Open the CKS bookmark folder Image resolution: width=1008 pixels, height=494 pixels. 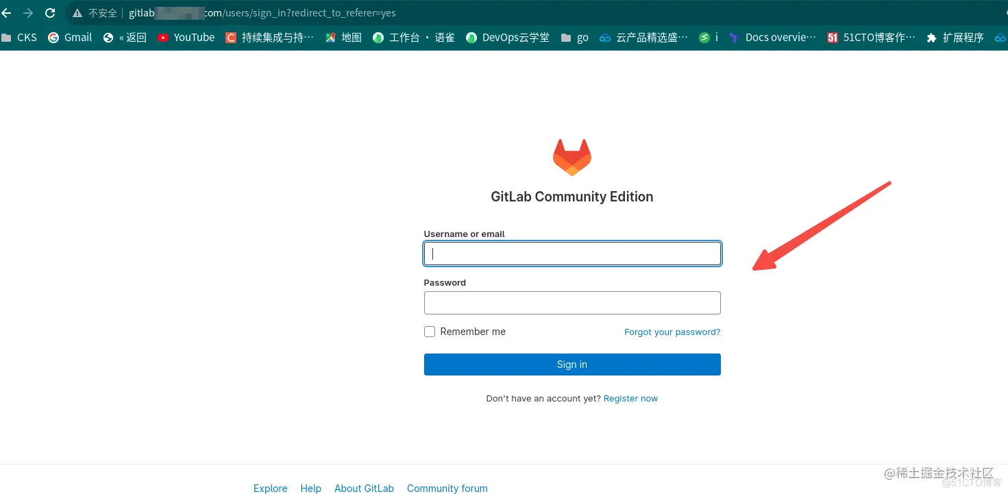click(x=19, y=38)
